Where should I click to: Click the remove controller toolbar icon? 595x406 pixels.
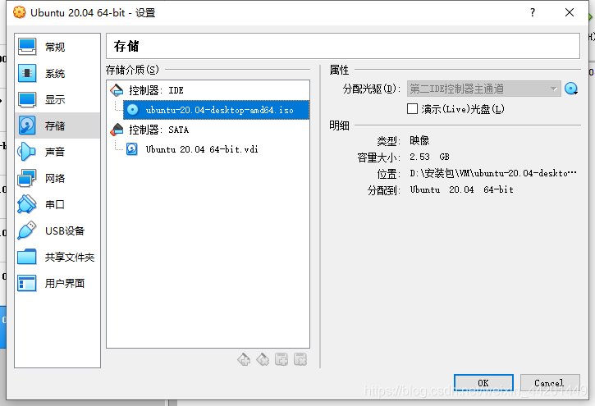click(263, 359)
